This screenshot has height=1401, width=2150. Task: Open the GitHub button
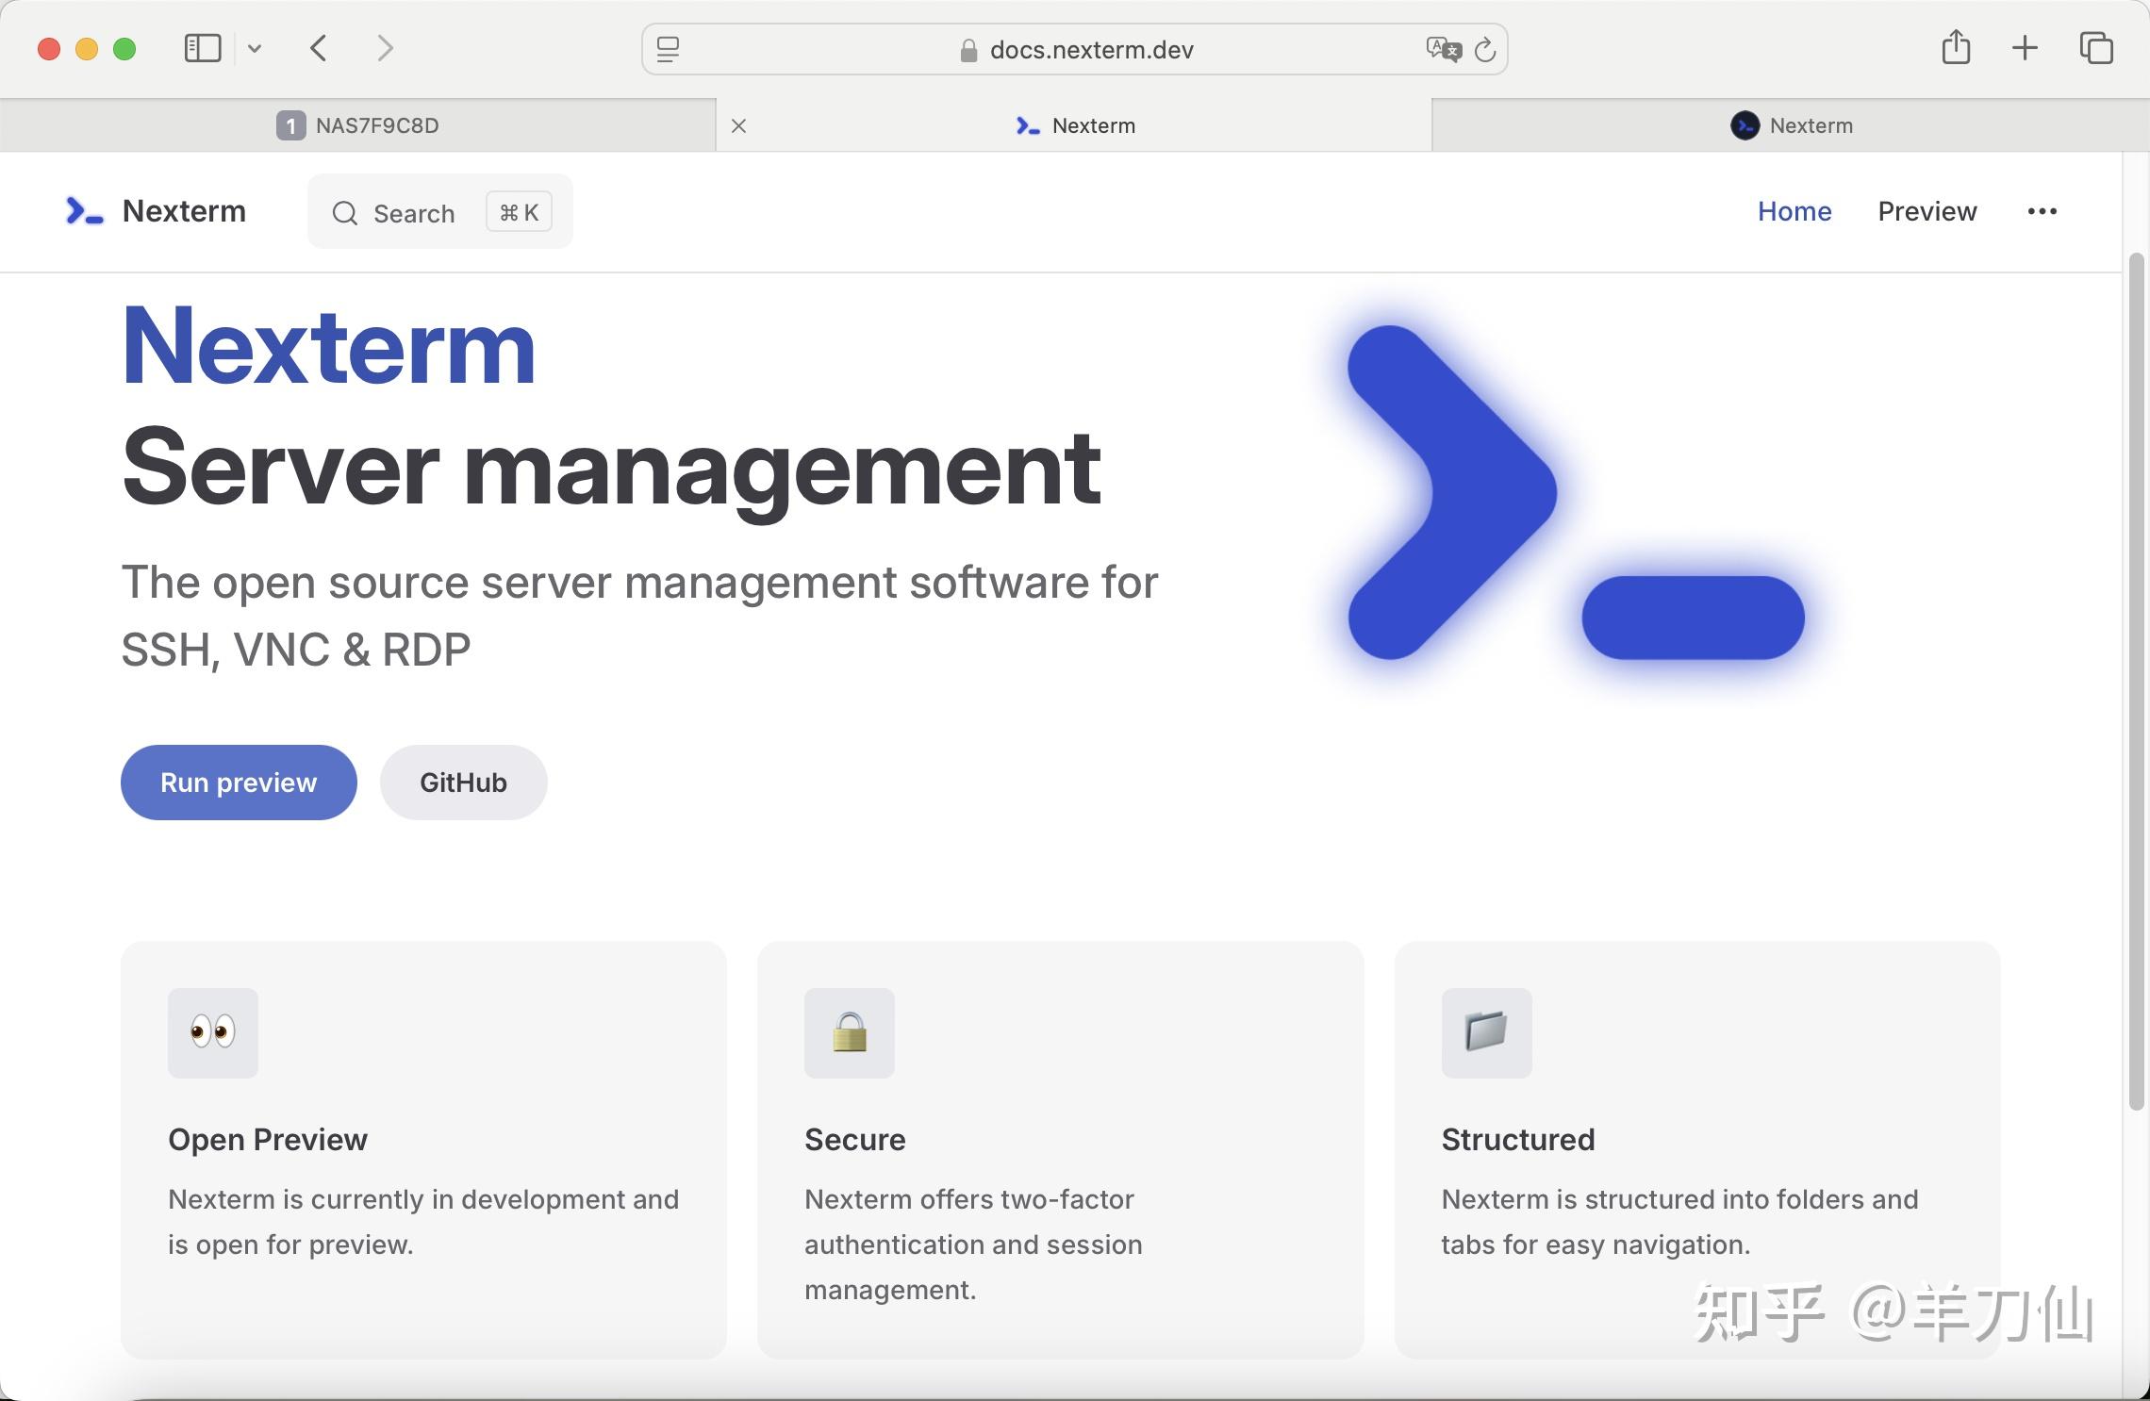tap(463, 783)
